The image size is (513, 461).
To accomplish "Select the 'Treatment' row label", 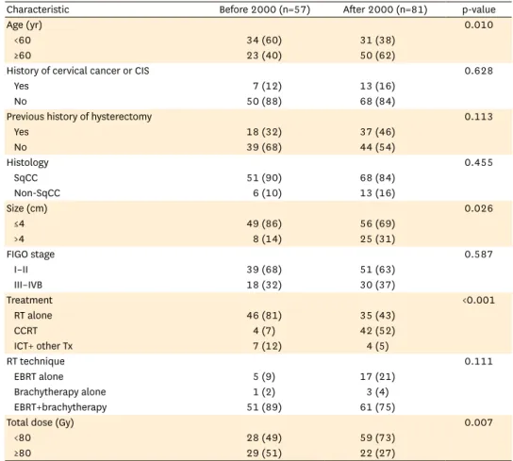I will tap(29, 301).
